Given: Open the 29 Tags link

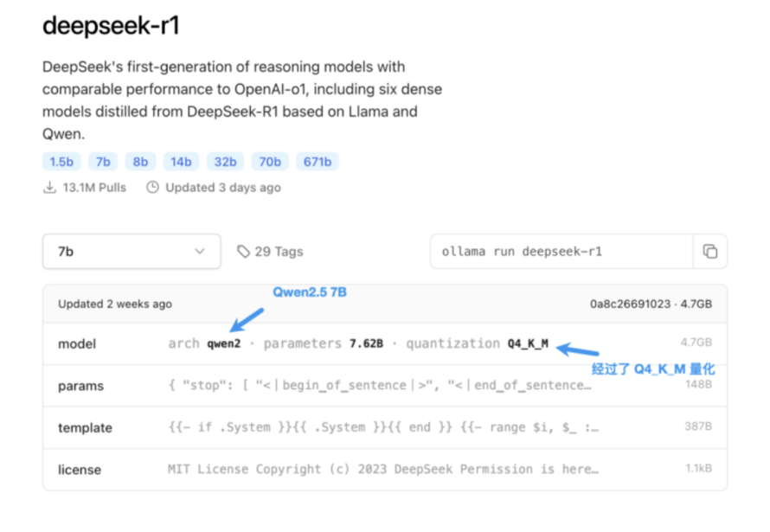Looking at the screenshot, I should 279,252.
